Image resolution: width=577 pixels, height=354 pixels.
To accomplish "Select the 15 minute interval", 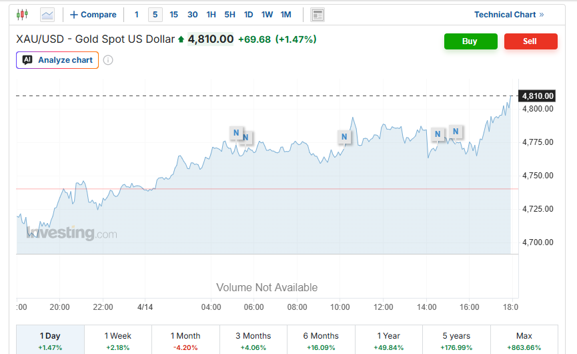I will point(173,15).
